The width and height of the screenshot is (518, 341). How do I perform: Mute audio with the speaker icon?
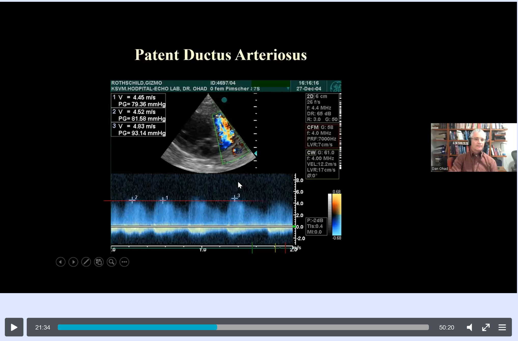(x=470, y=327)
